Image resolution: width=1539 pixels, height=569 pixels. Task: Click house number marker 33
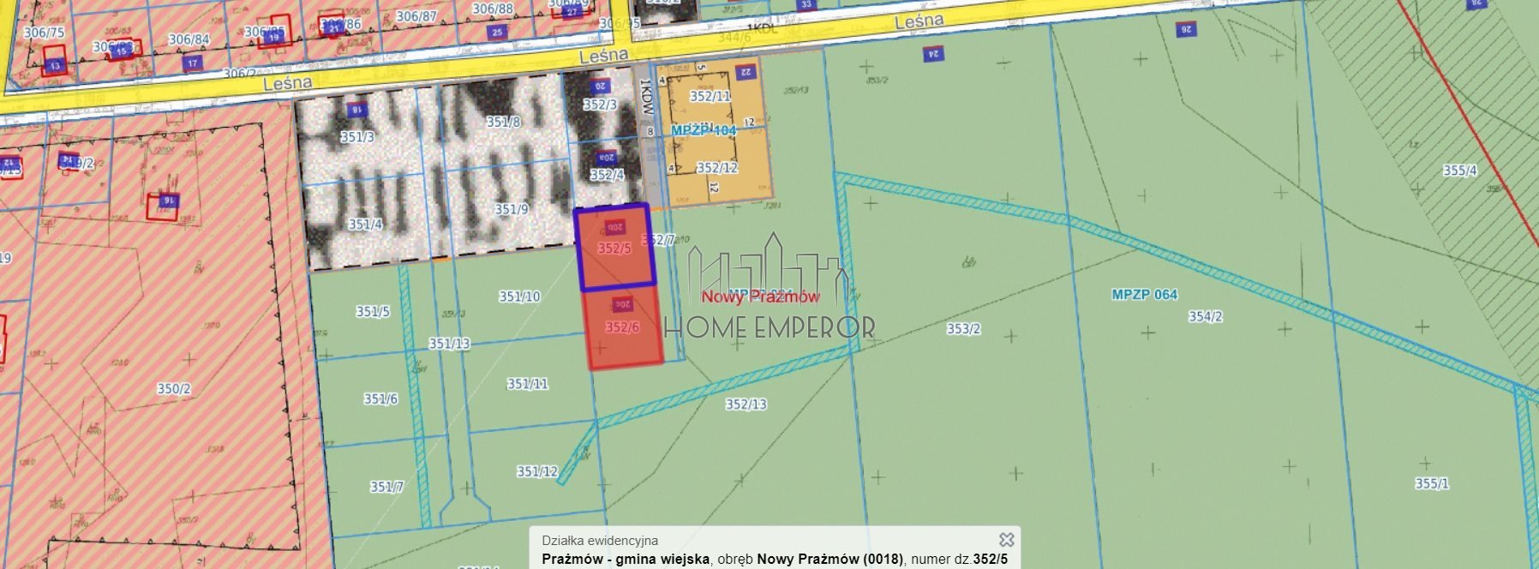point(806,4)
